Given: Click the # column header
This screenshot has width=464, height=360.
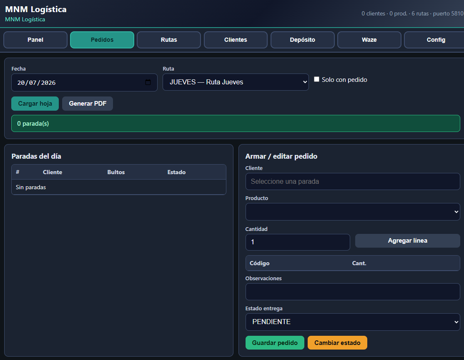Looking at the screenshot, I should [x=18, y=172].
